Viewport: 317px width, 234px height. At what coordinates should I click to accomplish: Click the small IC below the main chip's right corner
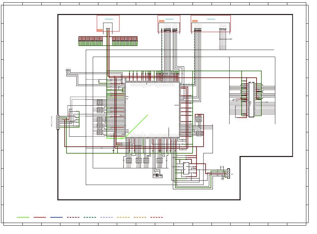coord(186,168)
